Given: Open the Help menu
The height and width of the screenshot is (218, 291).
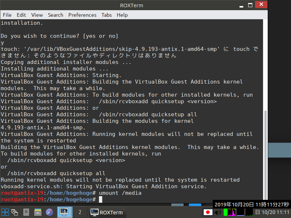Looking at the screenshot, I should coord(122,15).
